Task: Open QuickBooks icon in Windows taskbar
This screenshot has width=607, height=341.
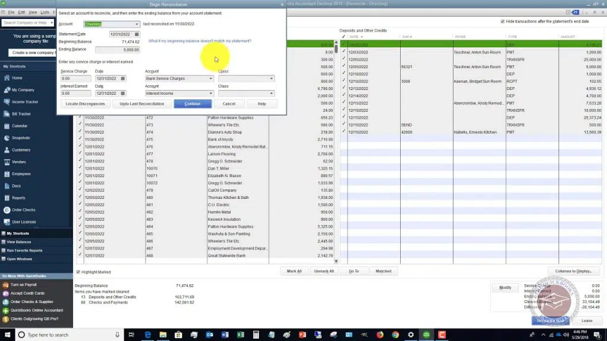Action: 426,334
